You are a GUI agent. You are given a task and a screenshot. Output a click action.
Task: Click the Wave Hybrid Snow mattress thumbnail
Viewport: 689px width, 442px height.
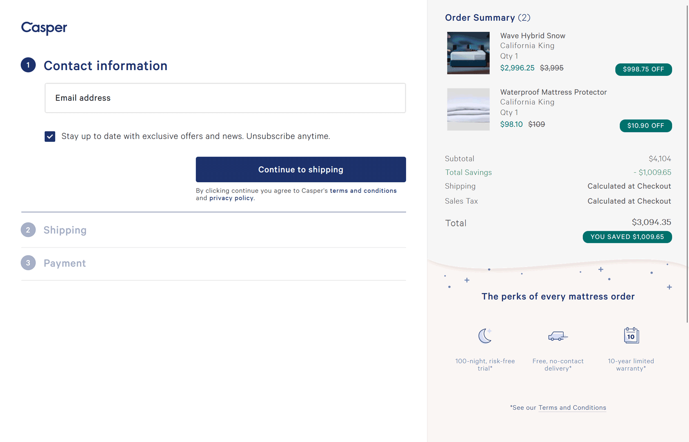click(x=468, y=53)
